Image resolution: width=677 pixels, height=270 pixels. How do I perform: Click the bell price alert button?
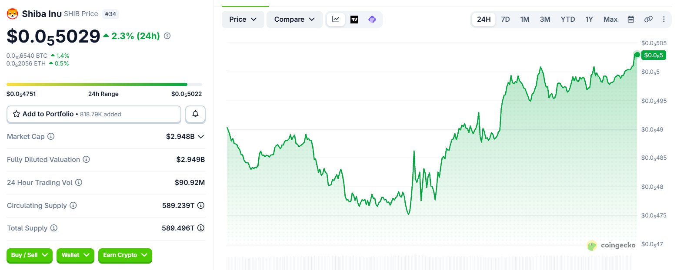[x=195, y=114]
